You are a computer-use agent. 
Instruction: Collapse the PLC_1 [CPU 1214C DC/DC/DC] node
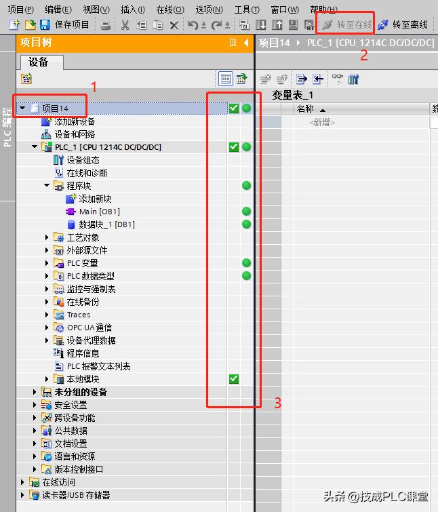tap(35, 147)
